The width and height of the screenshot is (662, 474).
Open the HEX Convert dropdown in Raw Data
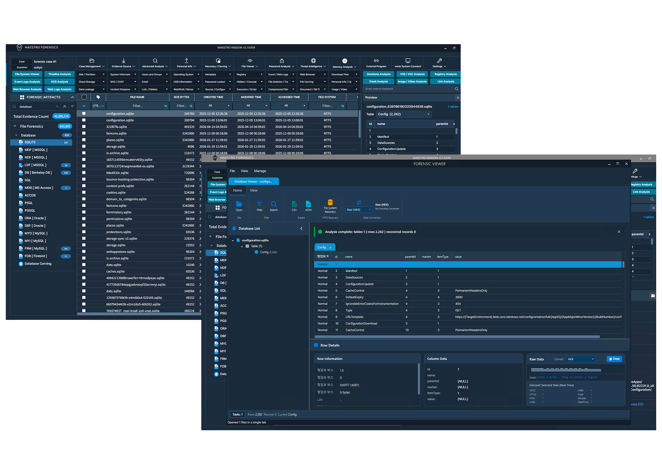pos(581,359)
